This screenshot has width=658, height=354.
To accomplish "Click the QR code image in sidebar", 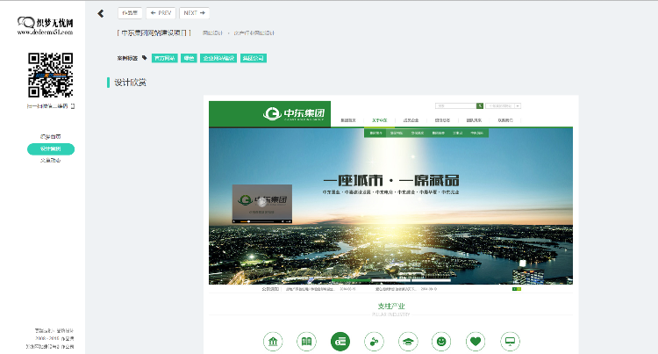I will click(50, 75).
